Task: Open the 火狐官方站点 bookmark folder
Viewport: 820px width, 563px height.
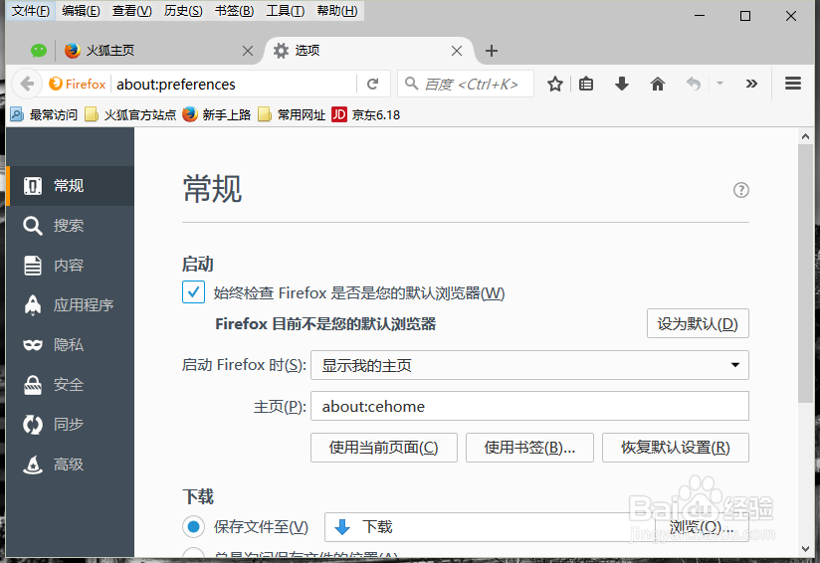Action: pyautogui.click(x=130, y=114)
